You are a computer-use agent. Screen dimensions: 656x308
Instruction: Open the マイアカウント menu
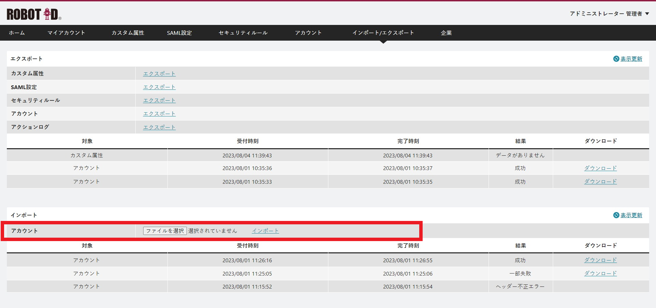click(66, 33)
